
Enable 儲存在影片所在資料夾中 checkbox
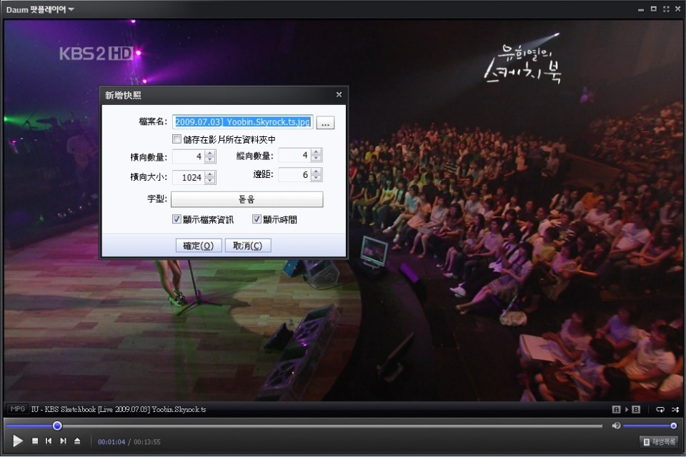click(x=177, y=139)
